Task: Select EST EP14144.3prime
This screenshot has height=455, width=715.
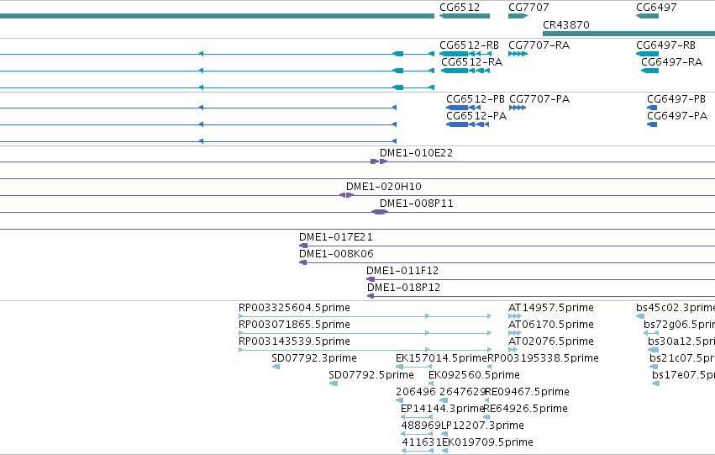Action: (417, 417)
